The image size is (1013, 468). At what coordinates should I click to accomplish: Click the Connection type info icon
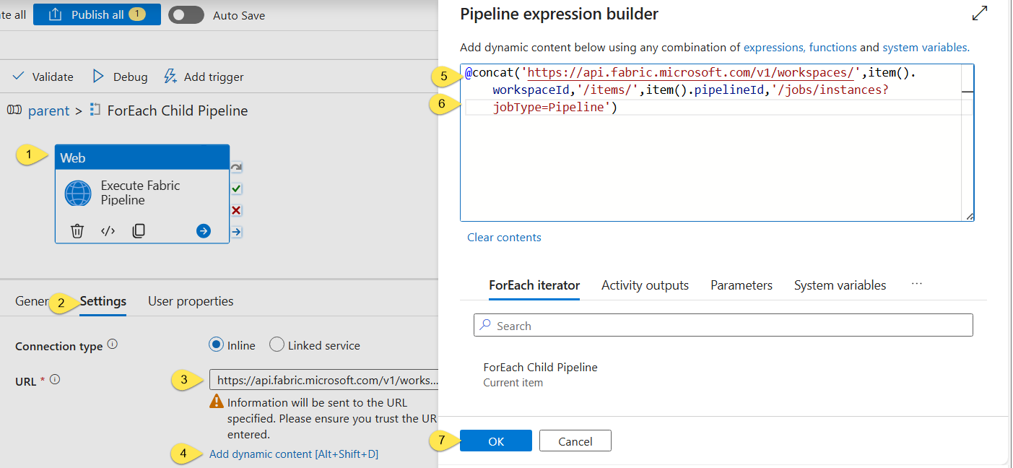[113, 344]
